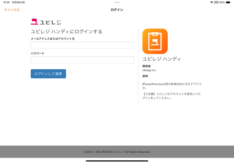Tap the VPN status indicator

(216, 3)
